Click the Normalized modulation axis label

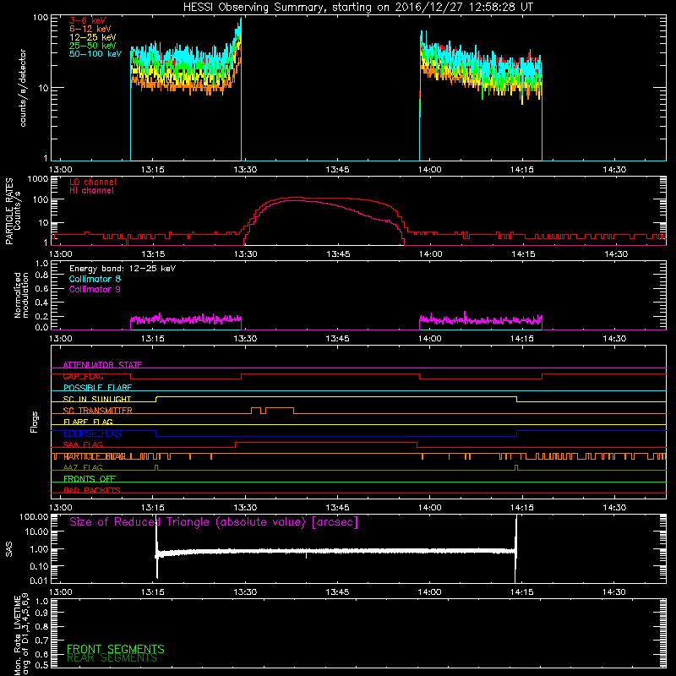pos(21,295)
